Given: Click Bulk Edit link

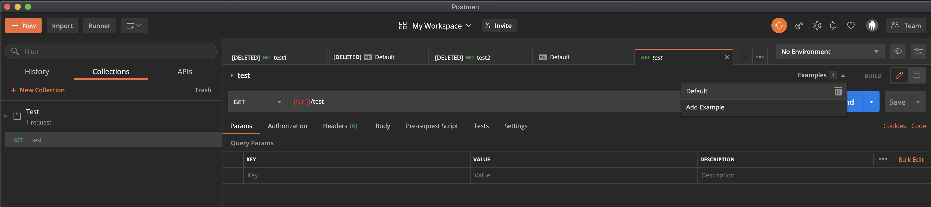Looking at the screenshot, I should tap(910, 159).
